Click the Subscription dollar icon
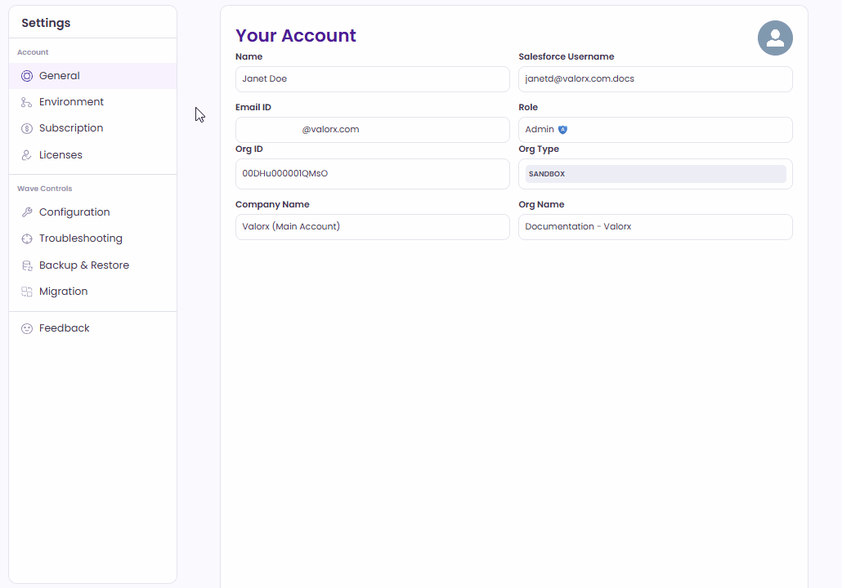This screenshot has height=588, width=842. pyautogui.click(x=27, y=128)
